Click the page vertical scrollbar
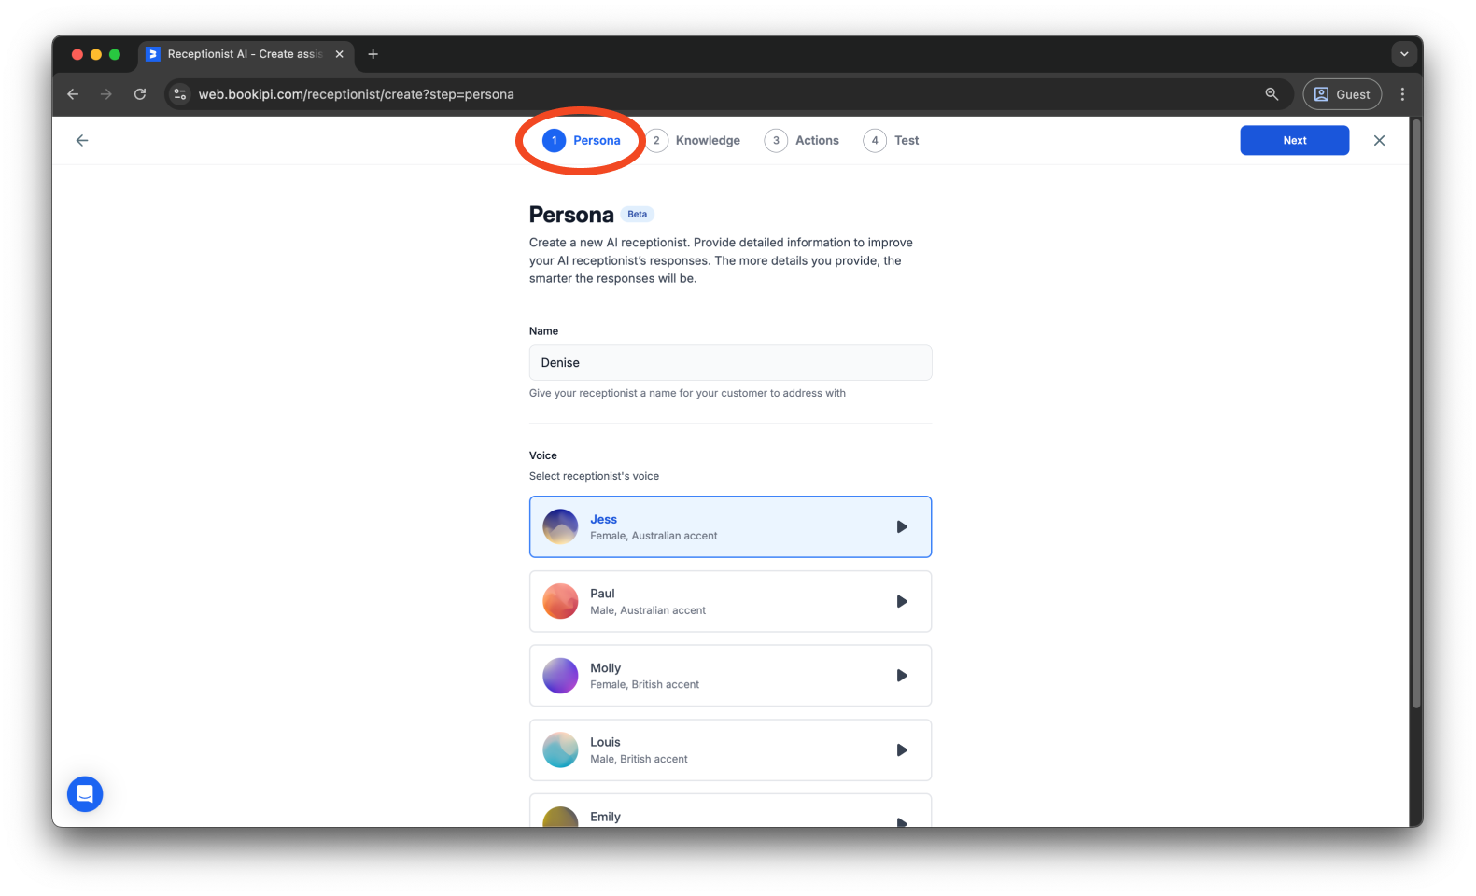Viewport: 1476px width, 896px height. coord(1416,415)
